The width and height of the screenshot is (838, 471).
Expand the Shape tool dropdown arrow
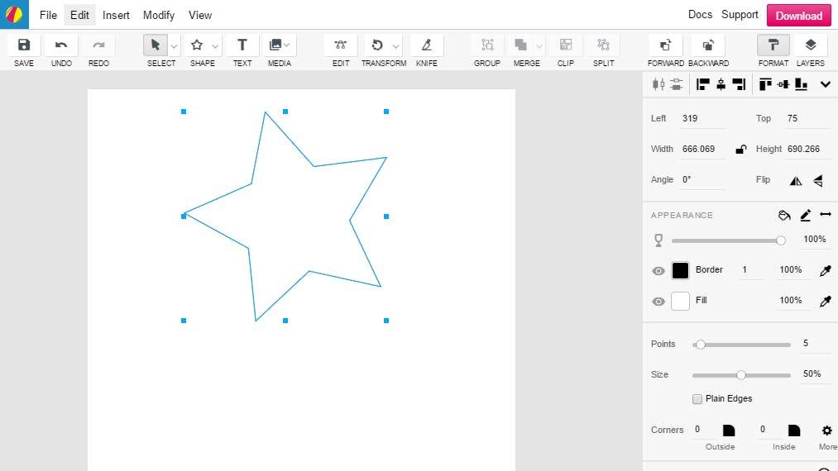(x=215, y=46)
